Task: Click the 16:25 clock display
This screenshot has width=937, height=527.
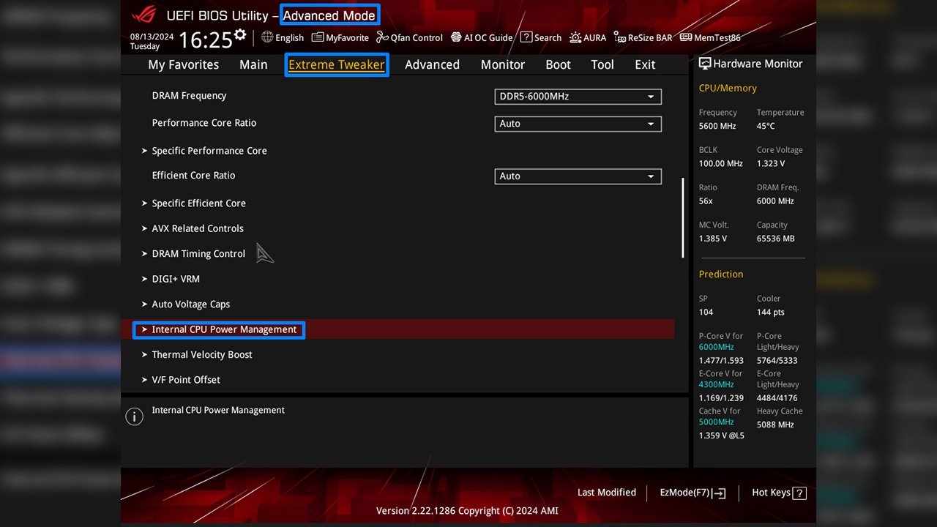Action: [x=204, y=39]
